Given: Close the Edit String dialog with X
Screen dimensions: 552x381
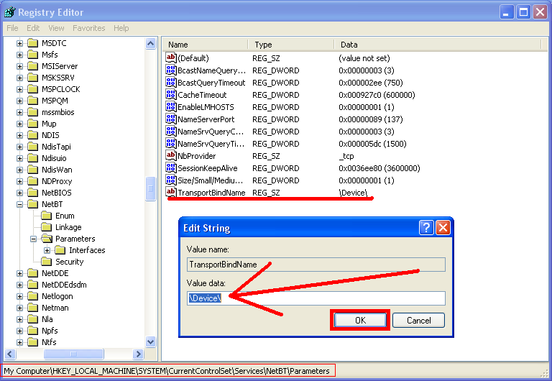Looking at the screenshot, I should (443, 228).
